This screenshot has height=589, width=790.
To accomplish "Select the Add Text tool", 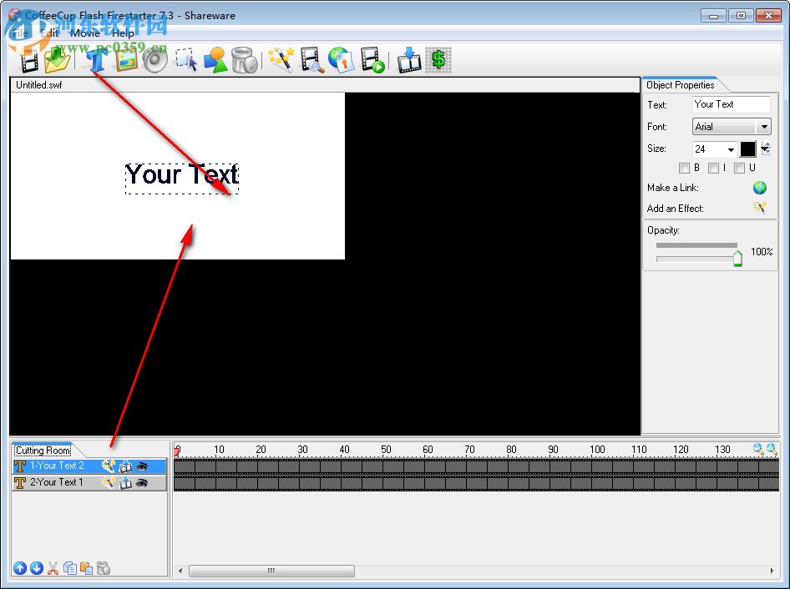I will (x=96, y=60).
